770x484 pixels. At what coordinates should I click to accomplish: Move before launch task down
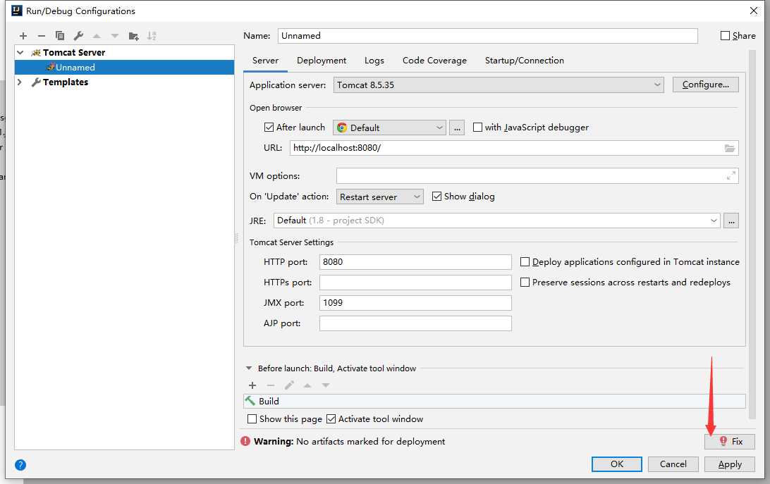(326, 385)
